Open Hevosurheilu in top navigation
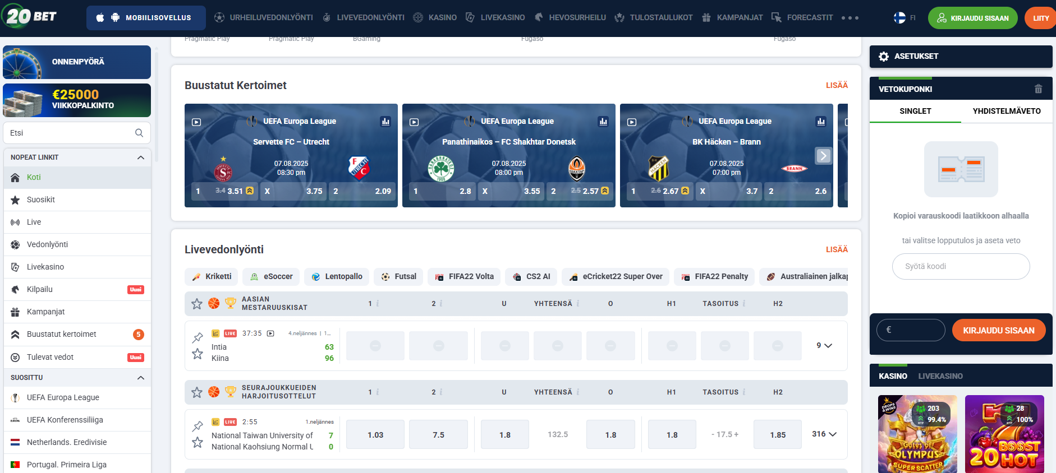This screenshot has height=473, width=1056. (570, 18)
